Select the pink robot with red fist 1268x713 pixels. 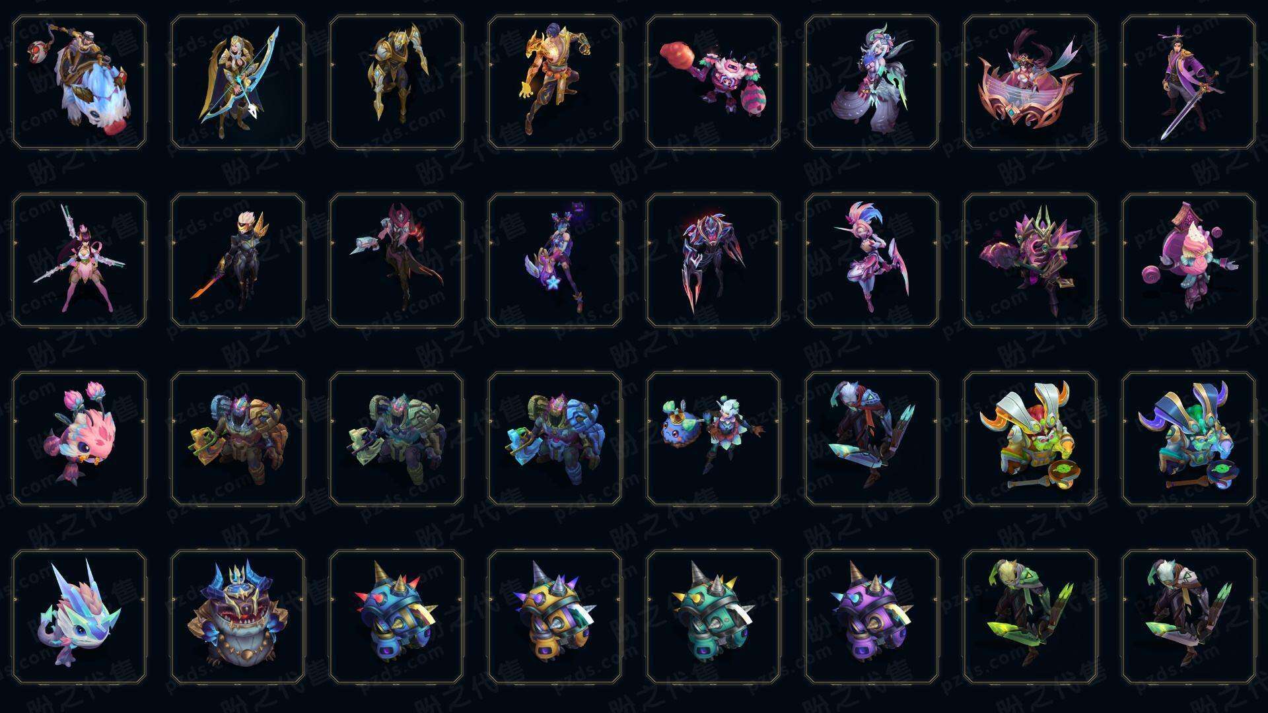coord(713,82)
